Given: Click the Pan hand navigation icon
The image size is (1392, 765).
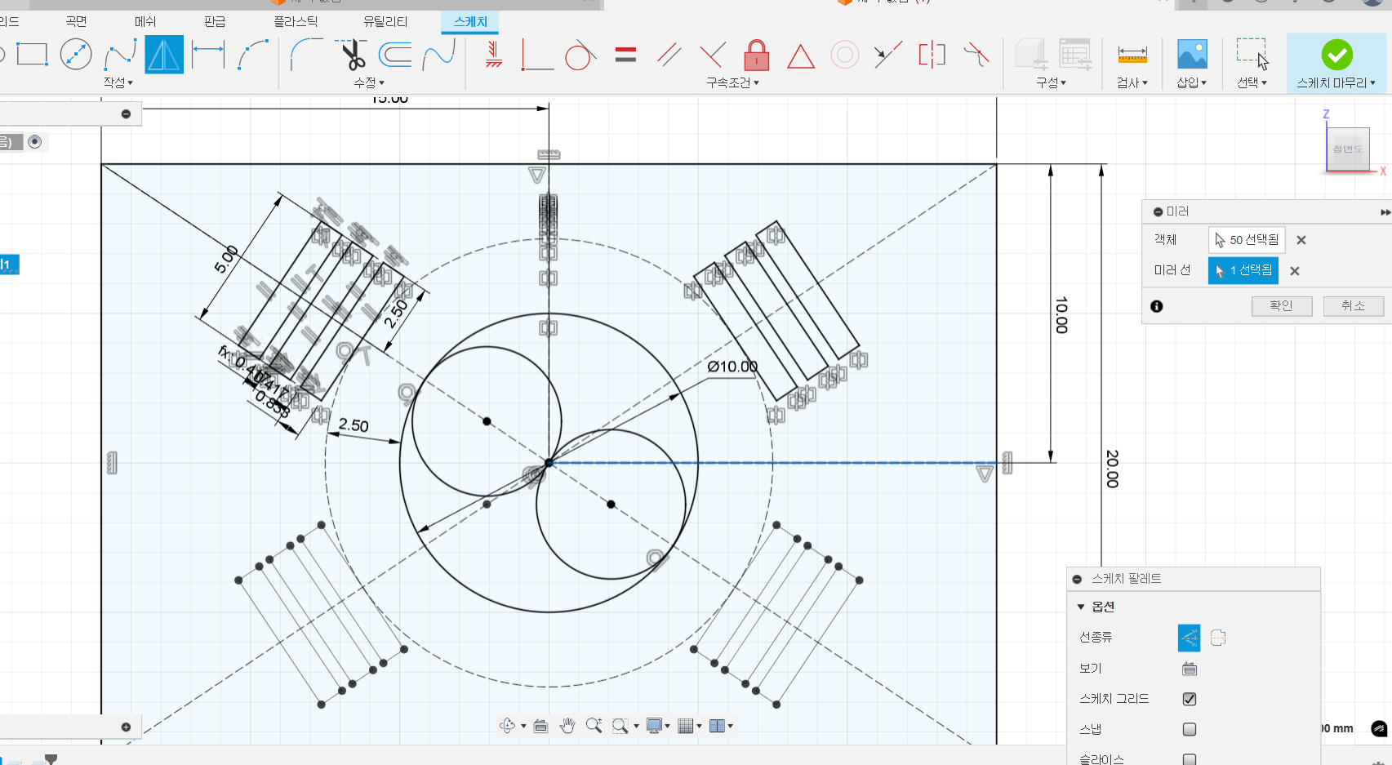Looking at the screenshot, I should click(567, 726).
